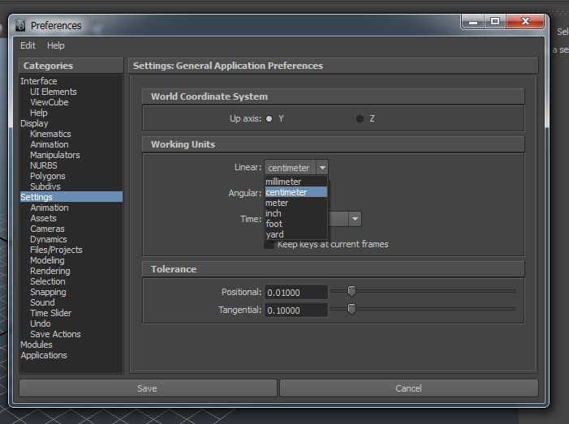569x424 pixels.
Task: Select the Display category
Action: tap(71, 123)
